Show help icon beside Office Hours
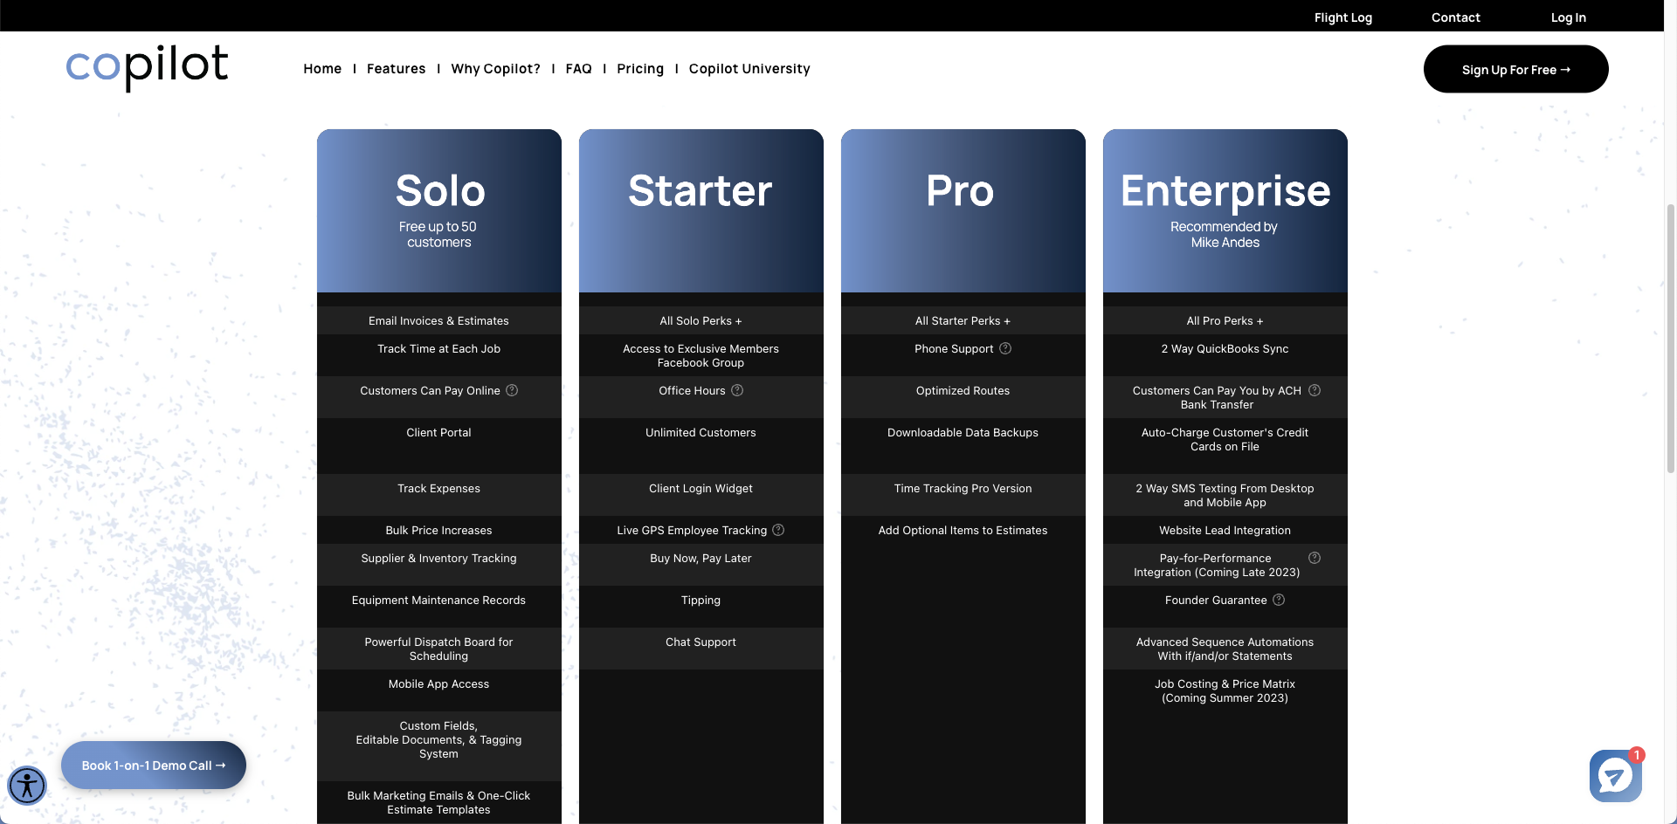The height and width of the screenshot is (824, 1677). pyautogui.click(x=737, y=390)
